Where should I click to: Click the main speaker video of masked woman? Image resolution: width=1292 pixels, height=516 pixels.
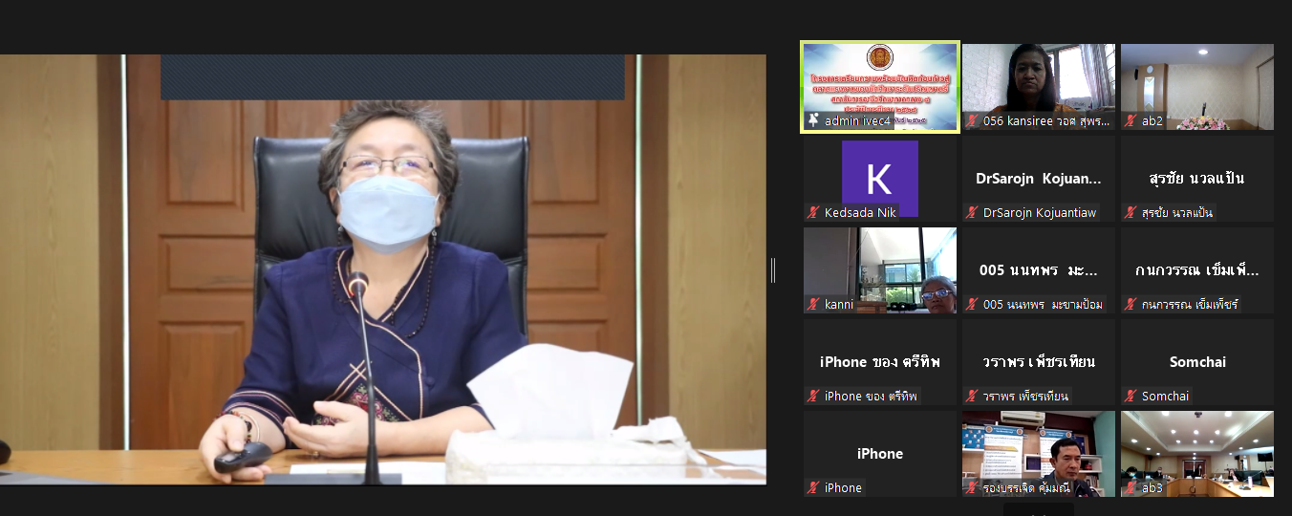click(383, 269)
